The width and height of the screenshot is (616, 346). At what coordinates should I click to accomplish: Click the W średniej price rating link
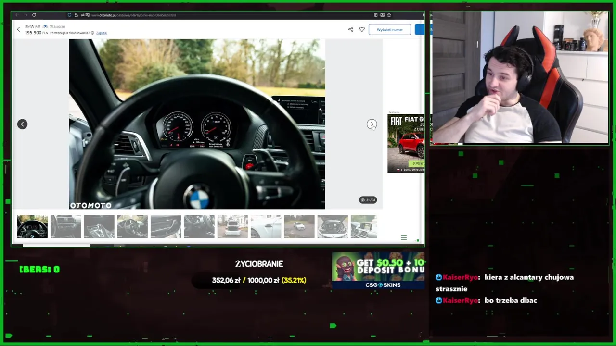[x=57, y=26]
